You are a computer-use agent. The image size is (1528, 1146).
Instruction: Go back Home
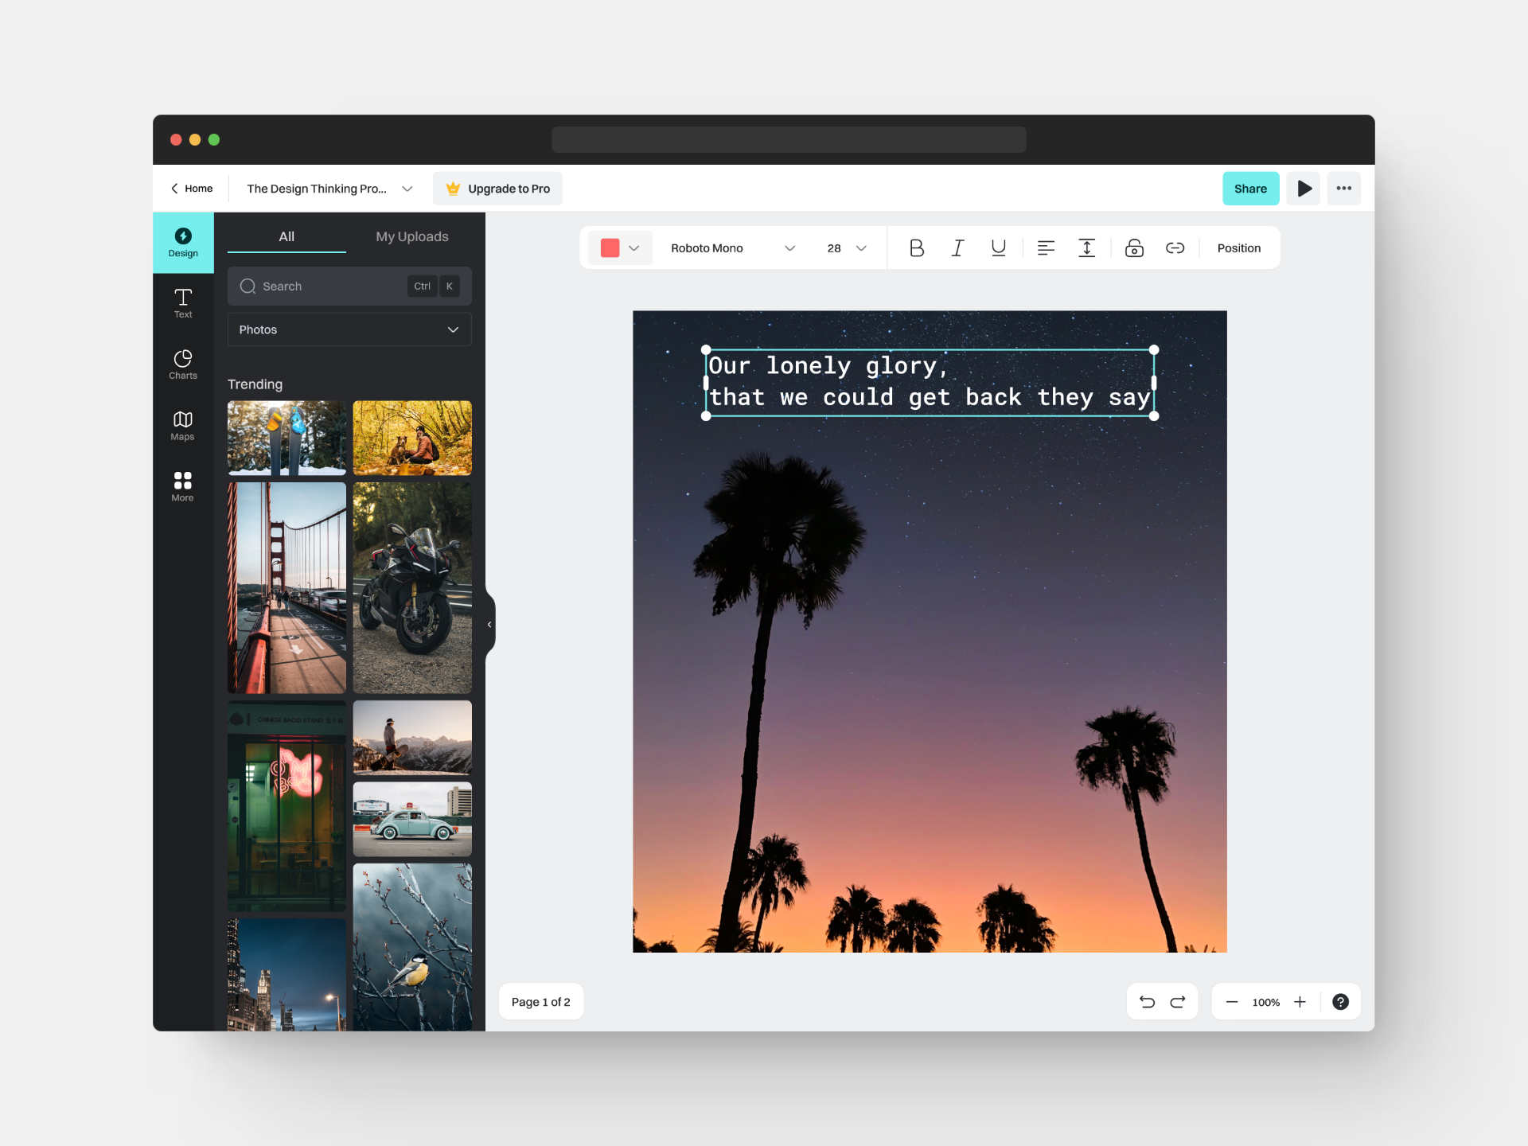(192, 189)
